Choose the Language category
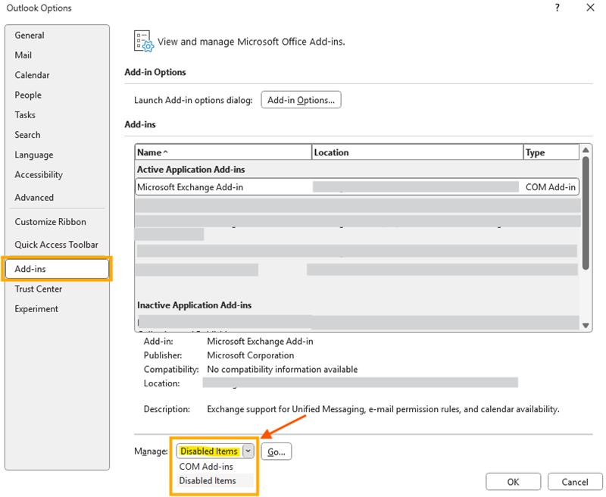Screen dimensions: 606x497 [x=34, y=155]
